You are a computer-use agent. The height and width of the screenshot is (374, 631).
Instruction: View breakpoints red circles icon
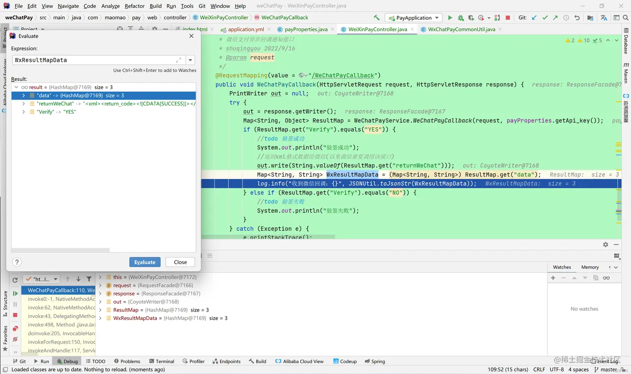coord(15,329)
